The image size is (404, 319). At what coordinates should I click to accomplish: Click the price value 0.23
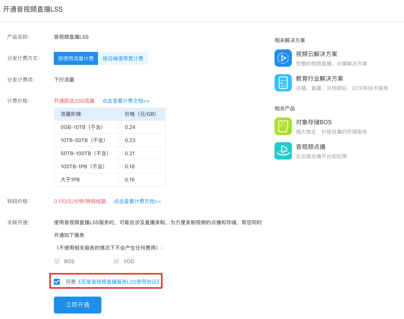pos(130,140)
